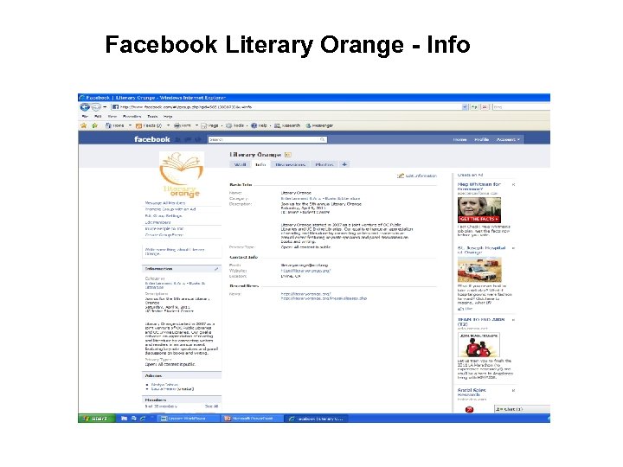Click the pencil icon in Information header
This screenshot has height=467, width=623.
click(x=216, y=269)
